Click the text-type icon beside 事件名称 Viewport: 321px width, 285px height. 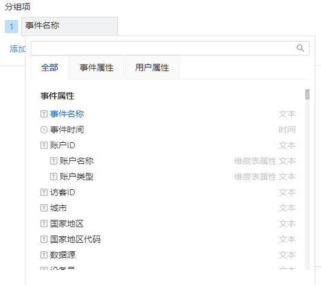[x=44, y=114]
